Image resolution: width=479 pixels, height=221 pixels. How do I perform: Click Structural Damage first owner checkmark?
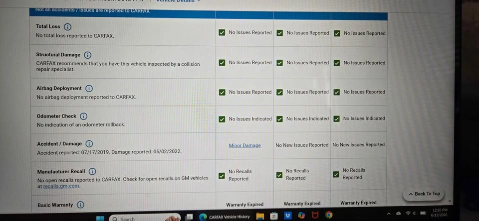[x=222, y=63]
